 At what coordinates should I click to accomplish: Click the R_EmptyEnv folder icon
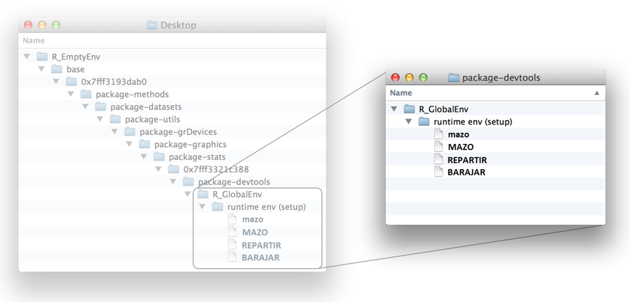pos(42,57)
